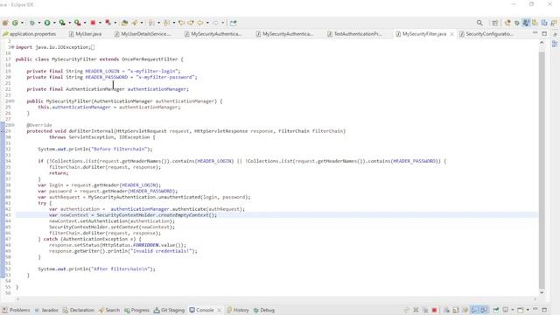The height and width of the screenshot is (315, 560).
Task: Switch to the MyUser.java editor tab
Action: click(x=86, y=34)
